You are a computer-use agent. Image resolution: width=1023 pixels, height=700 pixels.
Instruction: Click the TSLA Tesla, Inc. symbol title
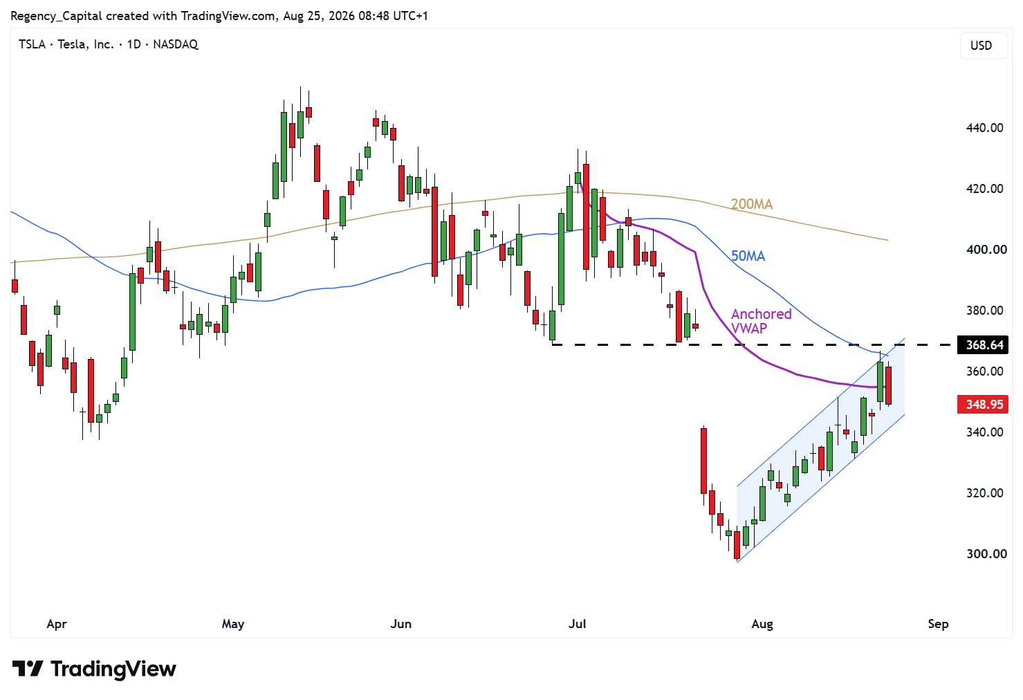pos(109,44)
